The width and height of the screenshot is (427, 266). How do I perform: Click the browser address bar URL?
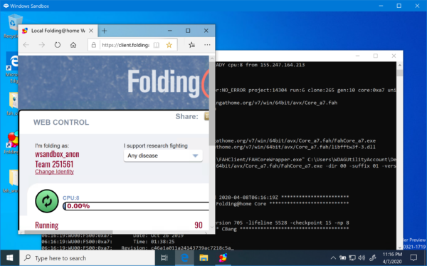tap(125, 45)
